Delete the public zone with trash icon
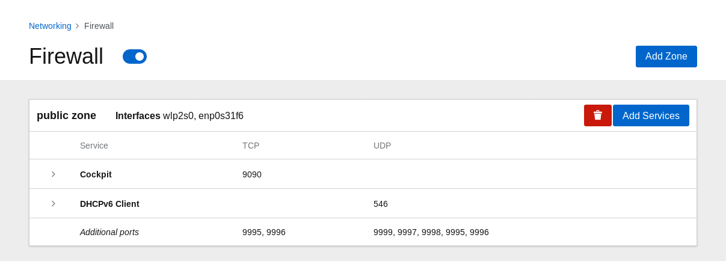Image resolution: width=726 pixels, height=261 pixels. [597, 115]
